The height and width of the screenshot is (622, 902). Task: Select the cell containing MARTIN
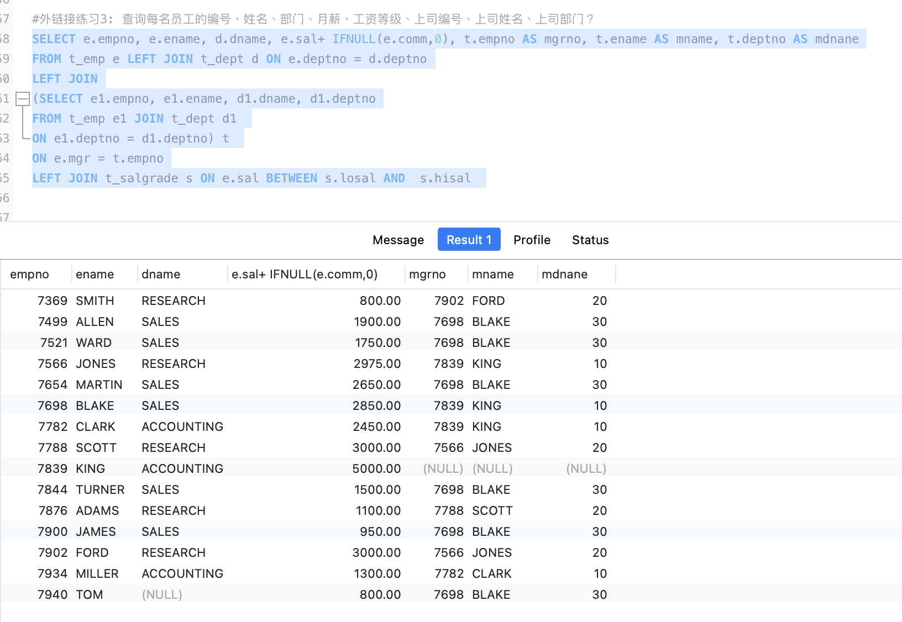pos(99,385)
